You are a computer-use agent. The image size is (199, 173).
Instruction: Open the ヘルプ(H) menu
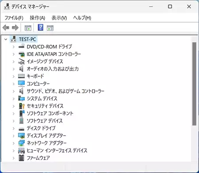[82, 18]
